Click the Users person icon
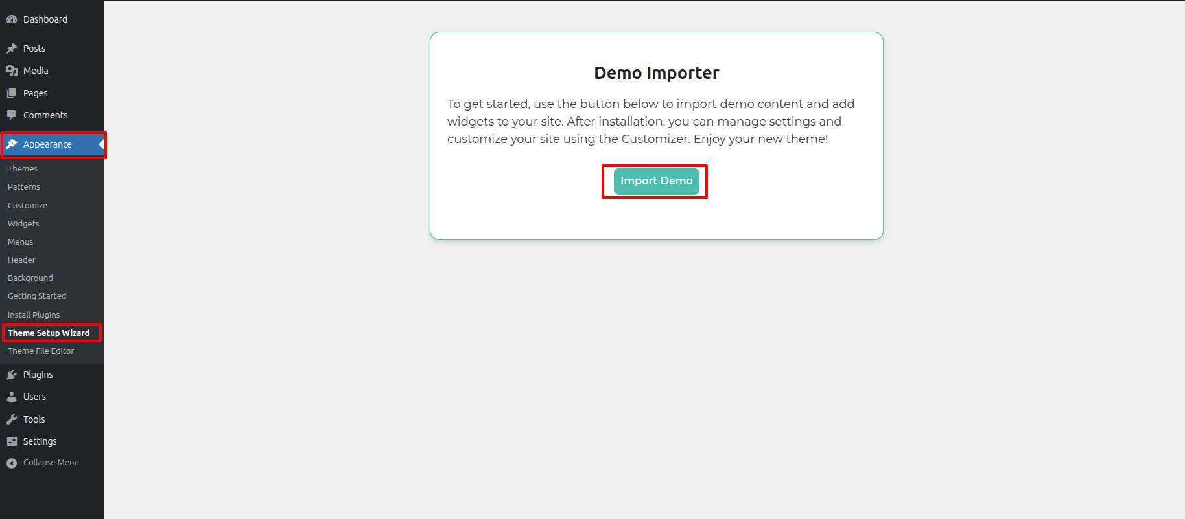The width and height of the screenshot is (1185, 519). 12,397
